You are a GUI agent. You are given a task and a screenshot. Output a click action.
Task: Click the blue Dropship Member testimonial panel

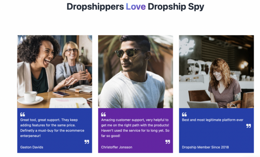(216, 131)
